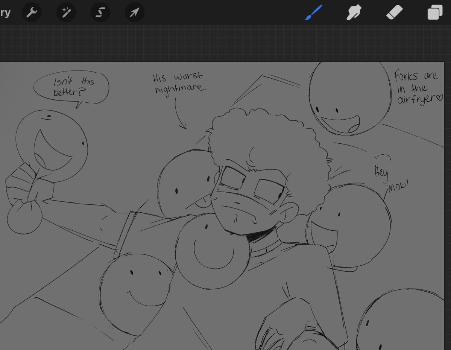451x350 pixels.
Task: Open the Actions wrench menu
Action: [32, 12]
